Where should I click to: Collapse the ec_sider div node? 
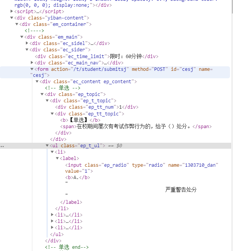pos(27,49)
